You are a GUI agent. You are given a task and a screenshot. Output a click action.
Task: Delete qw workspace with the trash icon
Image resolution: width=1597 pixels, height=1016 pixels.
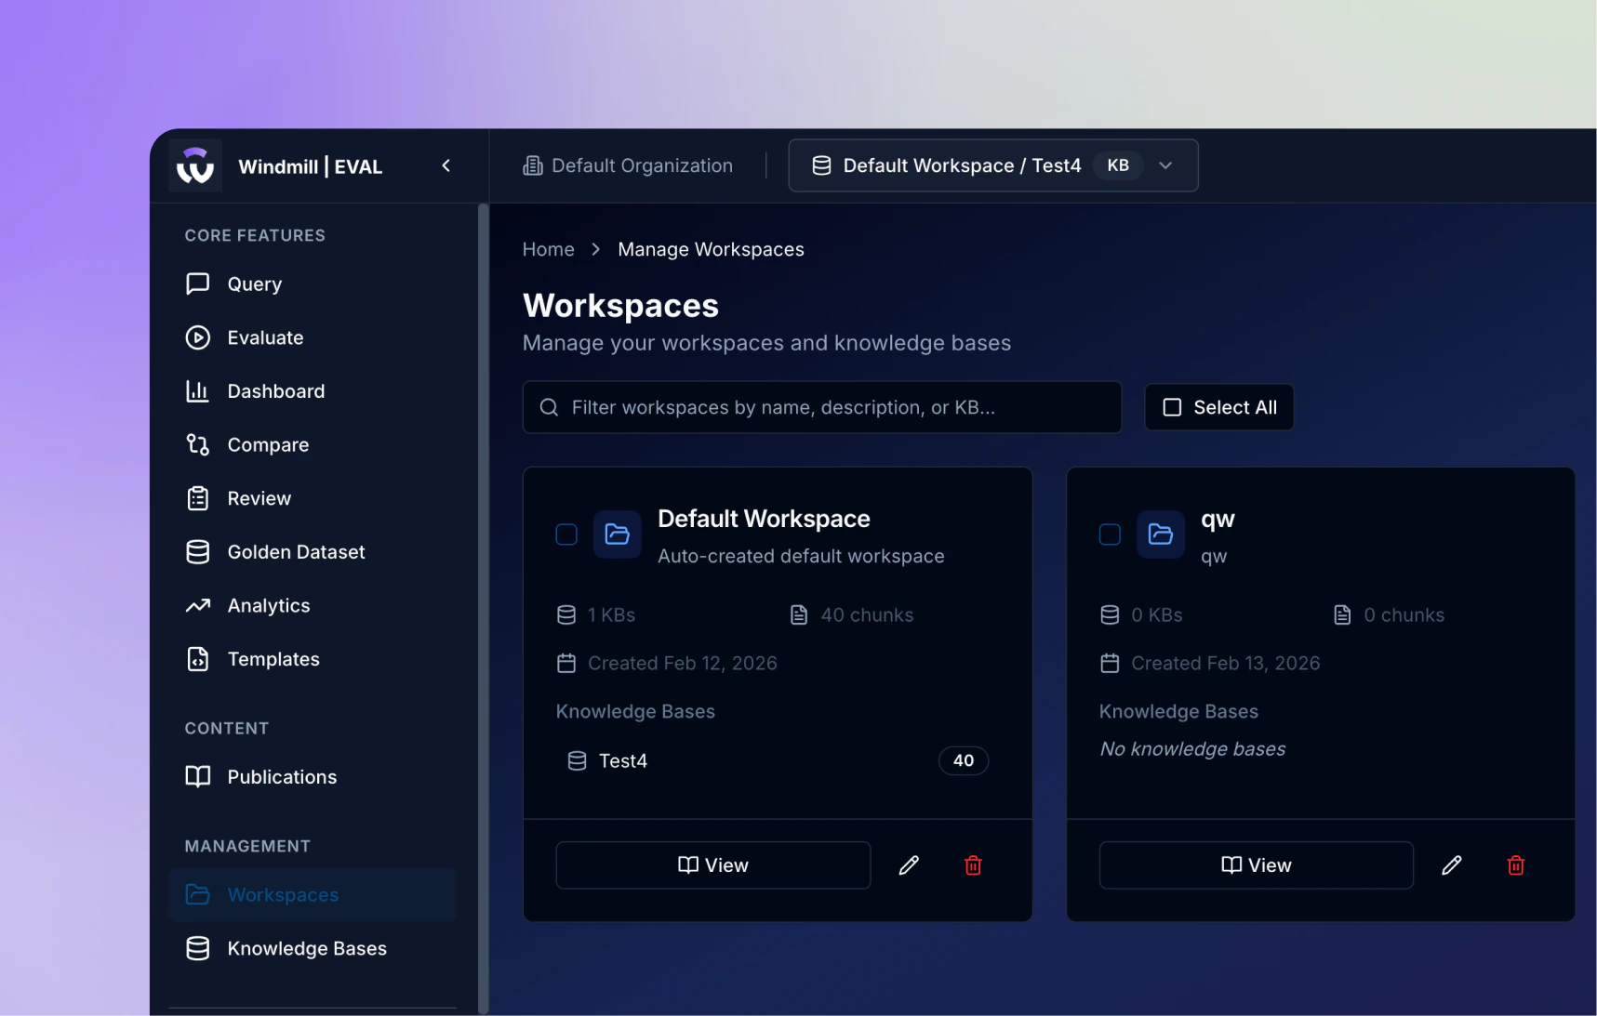1516,865
